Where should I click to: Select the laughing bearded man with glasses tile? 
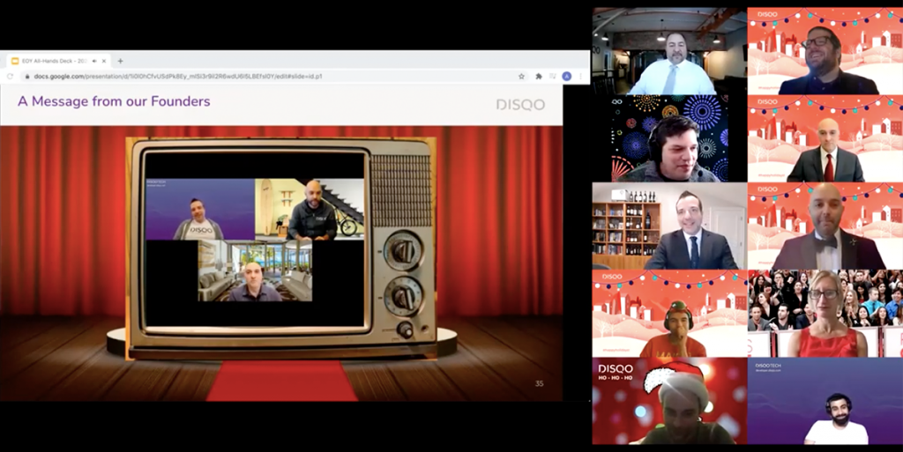click(x=825, y=50)
